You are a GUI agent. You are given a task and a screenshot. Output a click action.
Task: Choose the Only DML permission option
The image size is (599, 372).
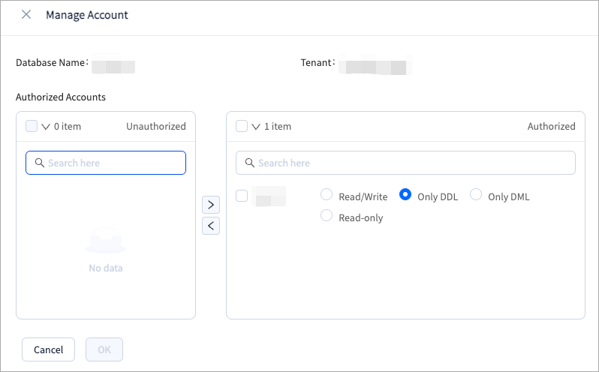(x=476, y=195)
